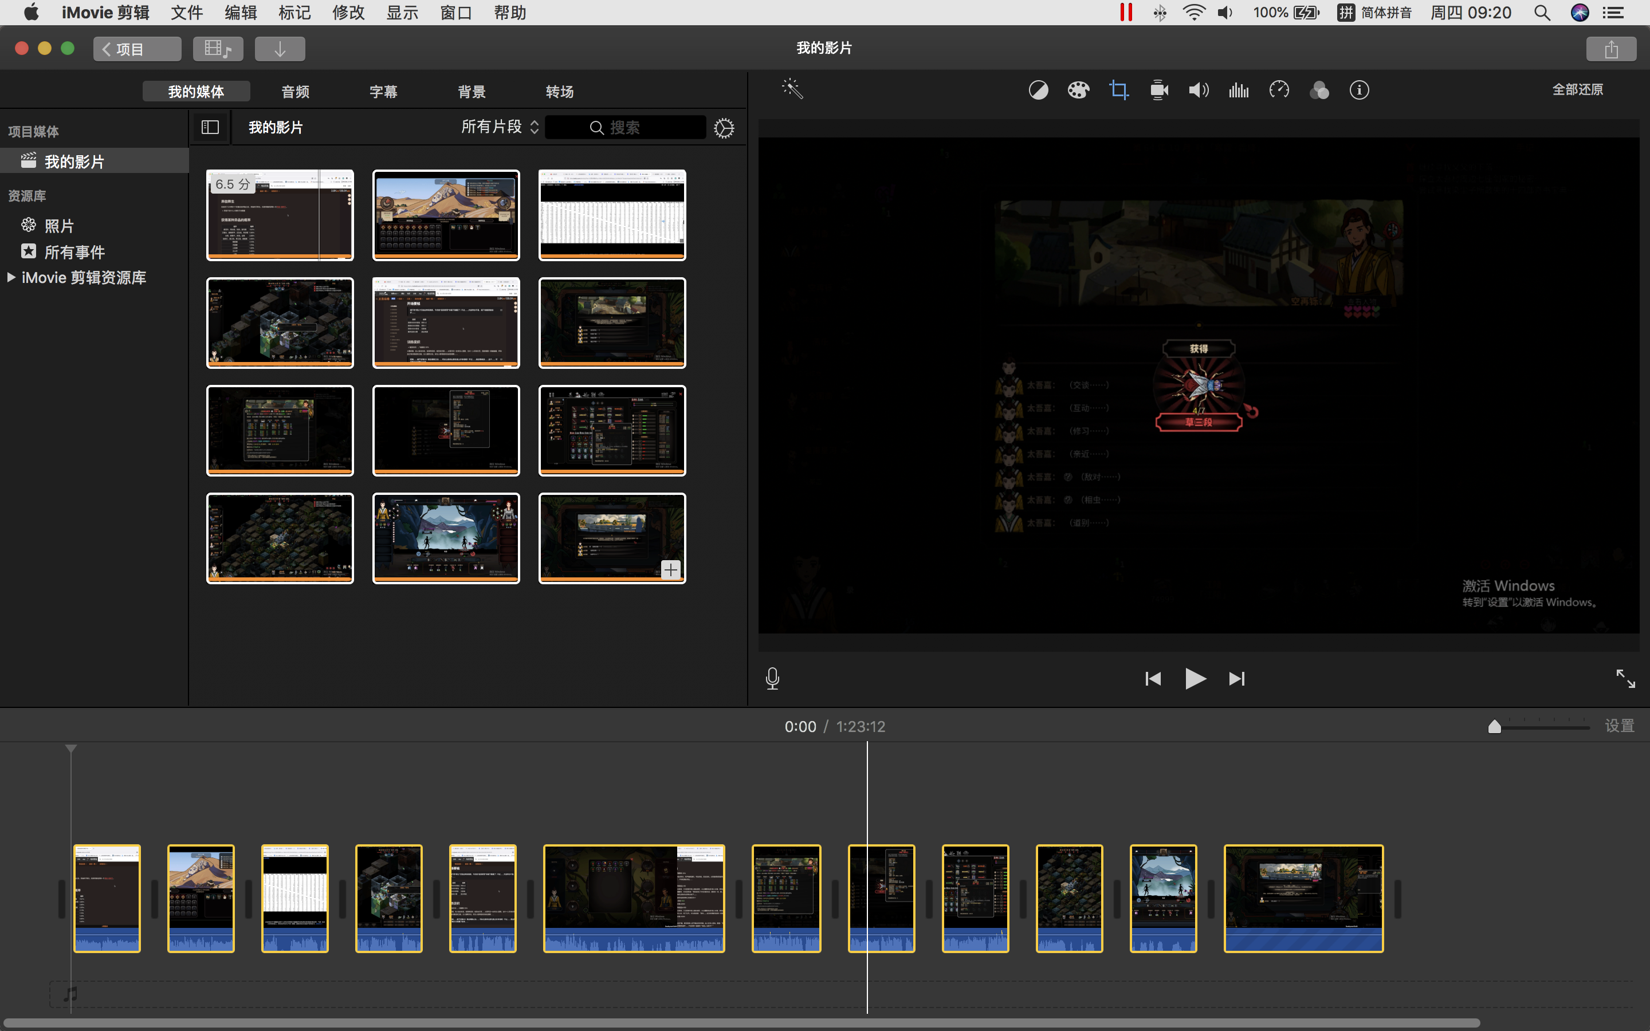The image size is (1650, 1031).
Task: Switch to the 转场 tab
Action: pyautogui.click(x=560, y=92)
